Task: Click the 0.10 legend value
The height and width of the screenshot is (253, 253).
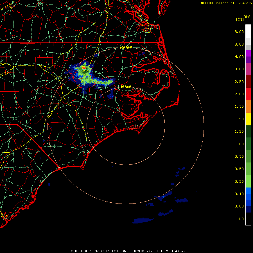Action: coord(239,194)
